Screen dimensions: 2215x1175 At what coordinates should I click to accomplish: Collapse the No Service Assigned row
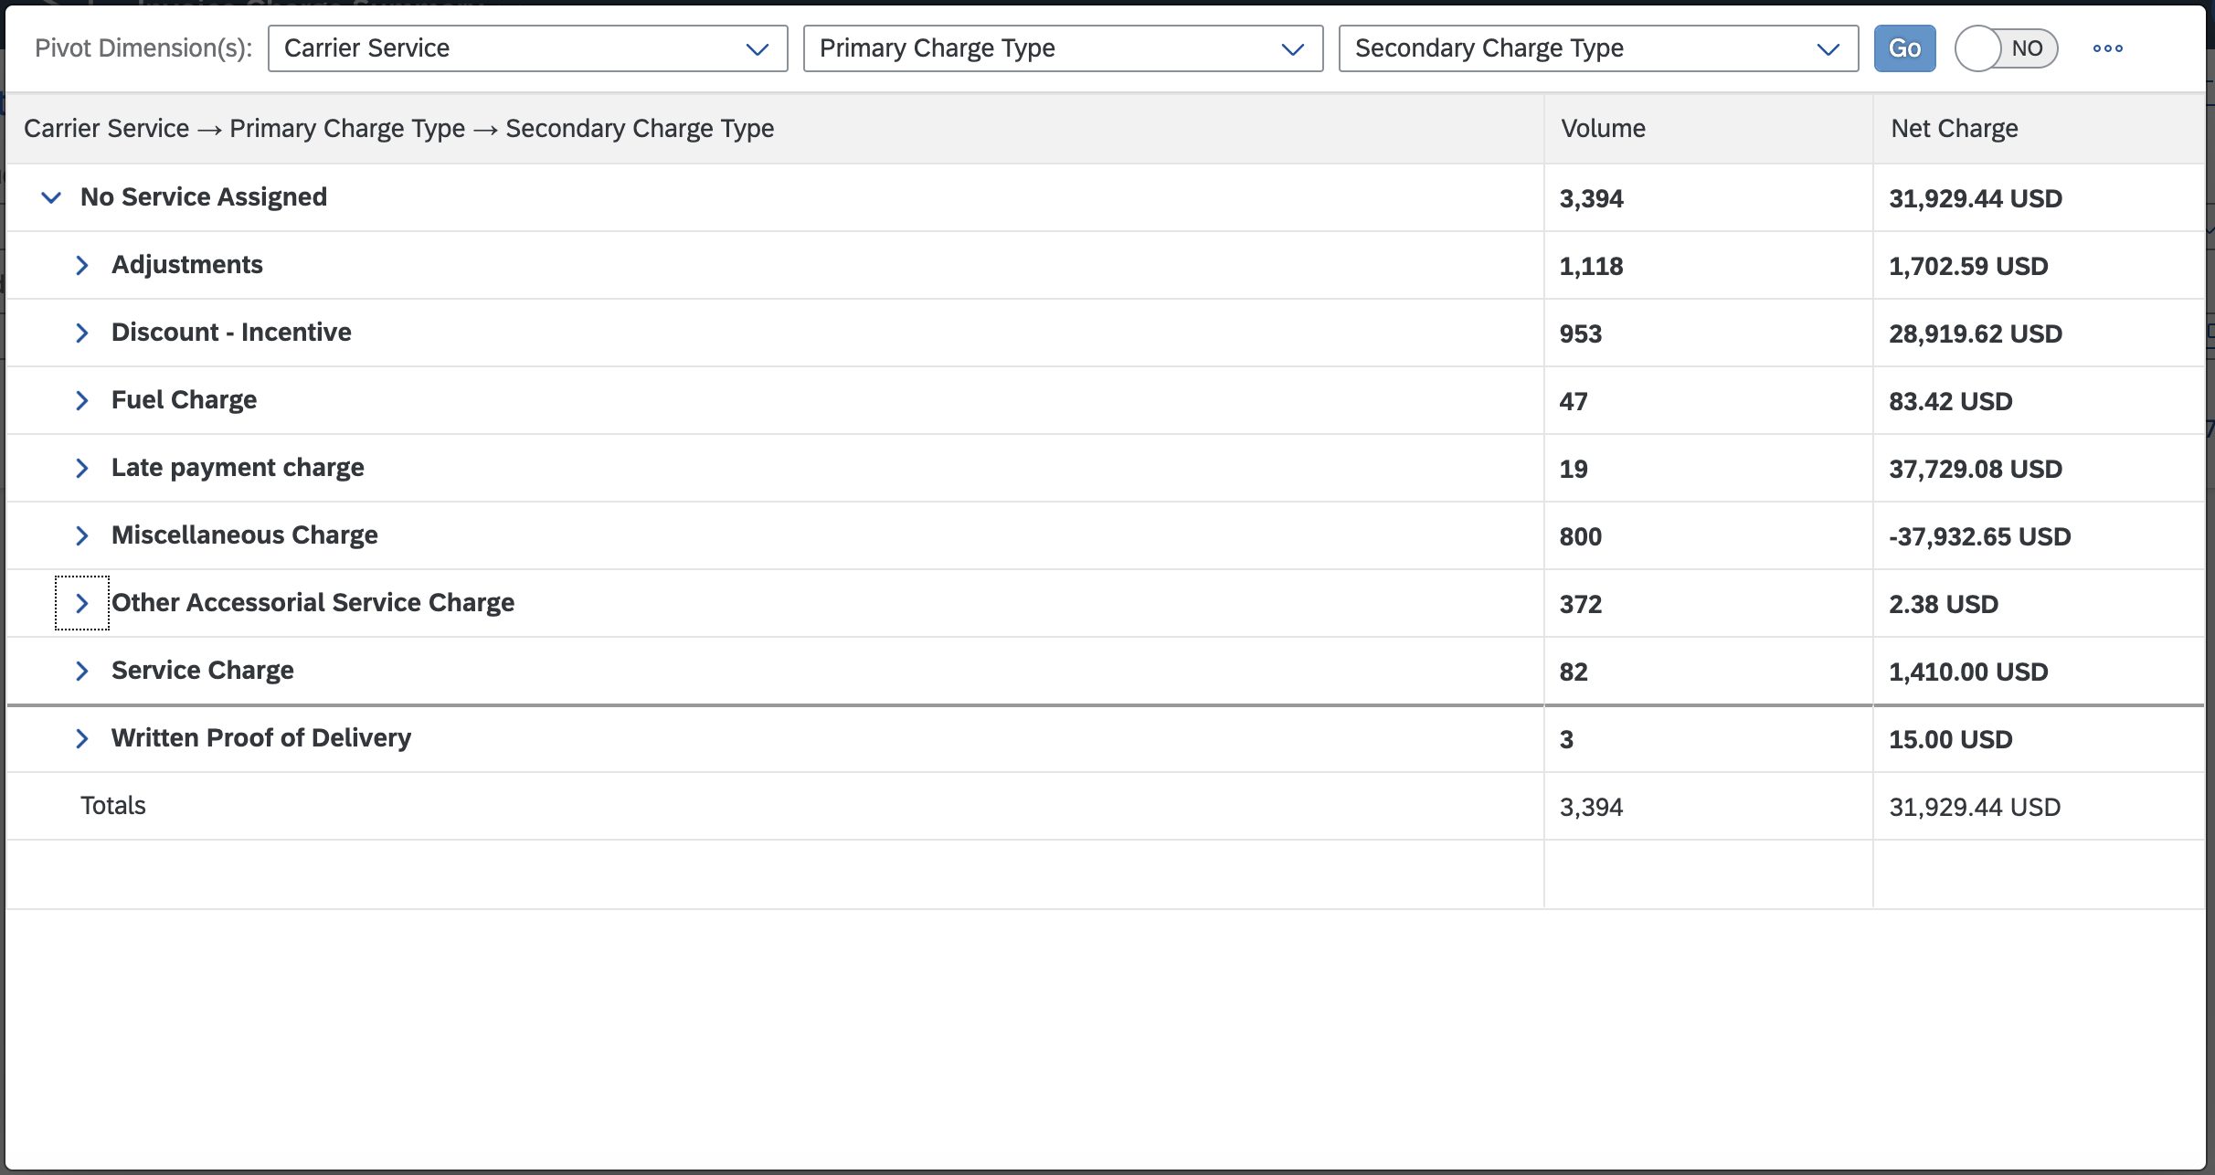pyautogui.click(x=51, y=197)
